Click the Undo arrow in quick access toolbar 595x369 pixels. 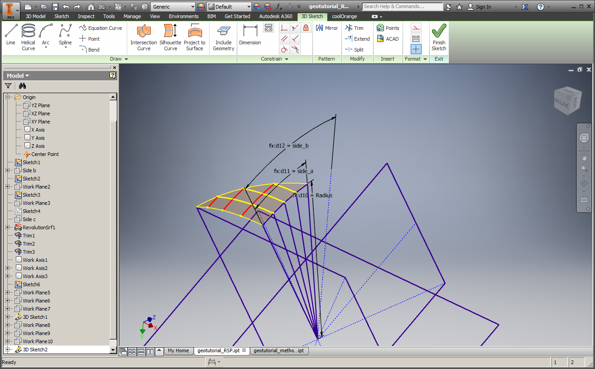[66, 7]
